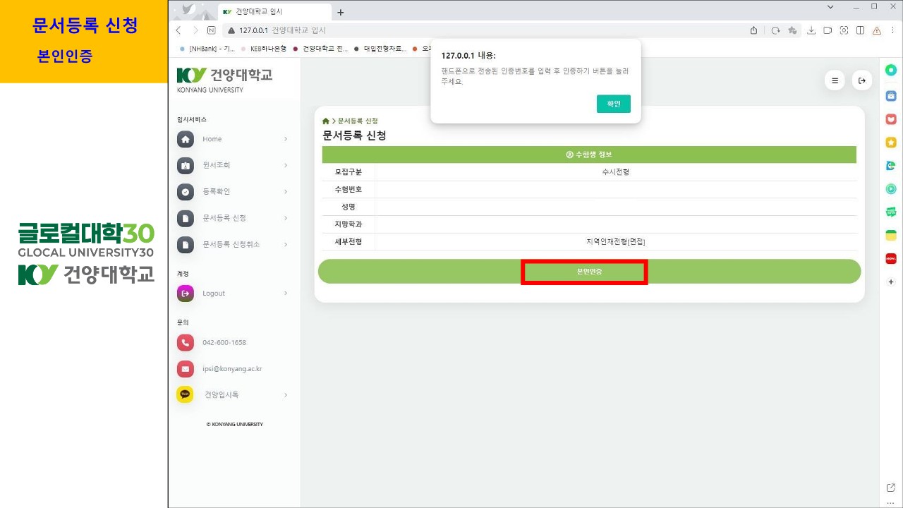
Task: Select the 건양대학교 입시 browser tab
Action: point(272,12)
